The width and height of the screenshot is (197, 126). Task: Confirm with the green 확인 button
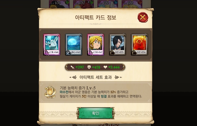click(x=96, y=113)
